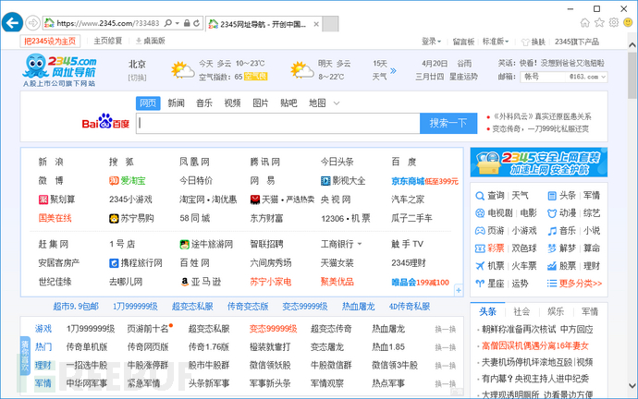Click the 2345安全上网套装 banner
This screenshot has width=638, height=399.
tap(539, 163)
